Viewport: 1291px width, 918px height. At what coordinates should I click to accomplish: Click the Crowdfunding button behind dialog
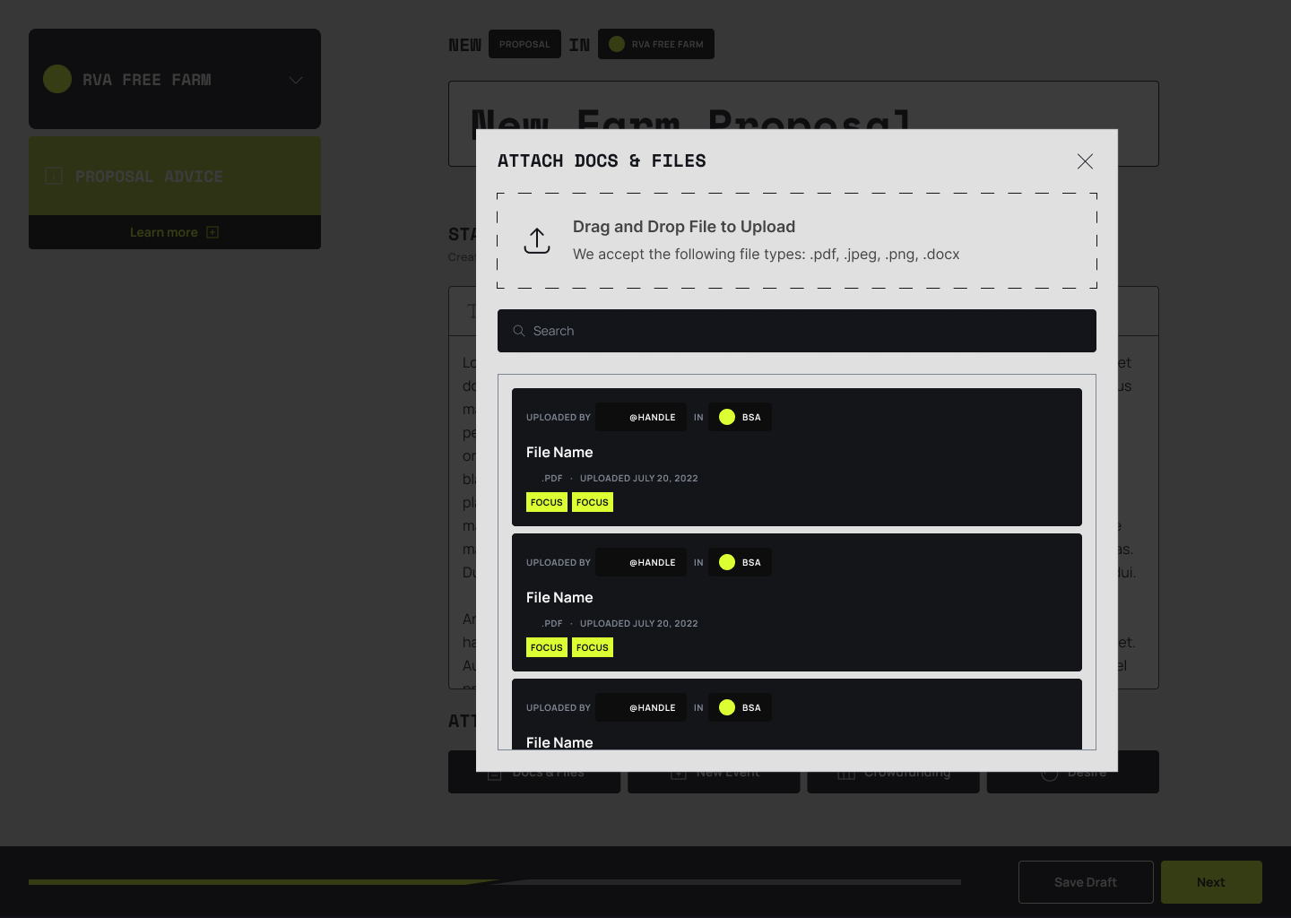pos(893,772)
